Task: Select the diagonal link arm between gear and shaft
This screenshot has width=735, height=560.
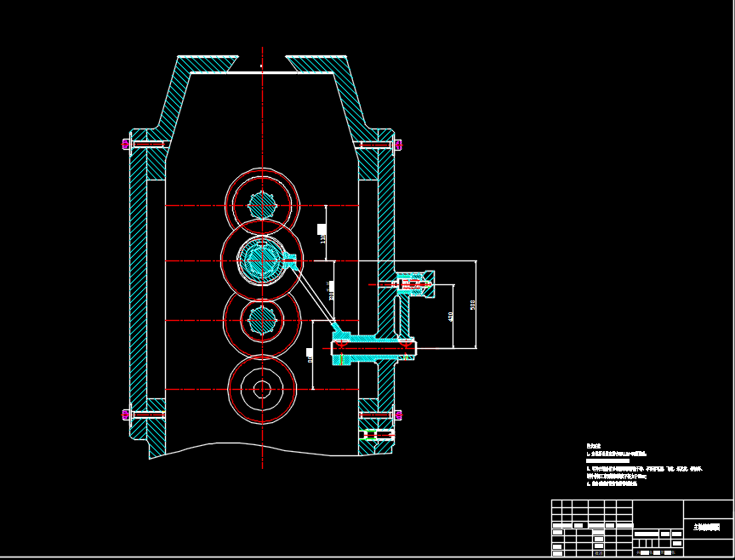Action: (x=315, y=294)
